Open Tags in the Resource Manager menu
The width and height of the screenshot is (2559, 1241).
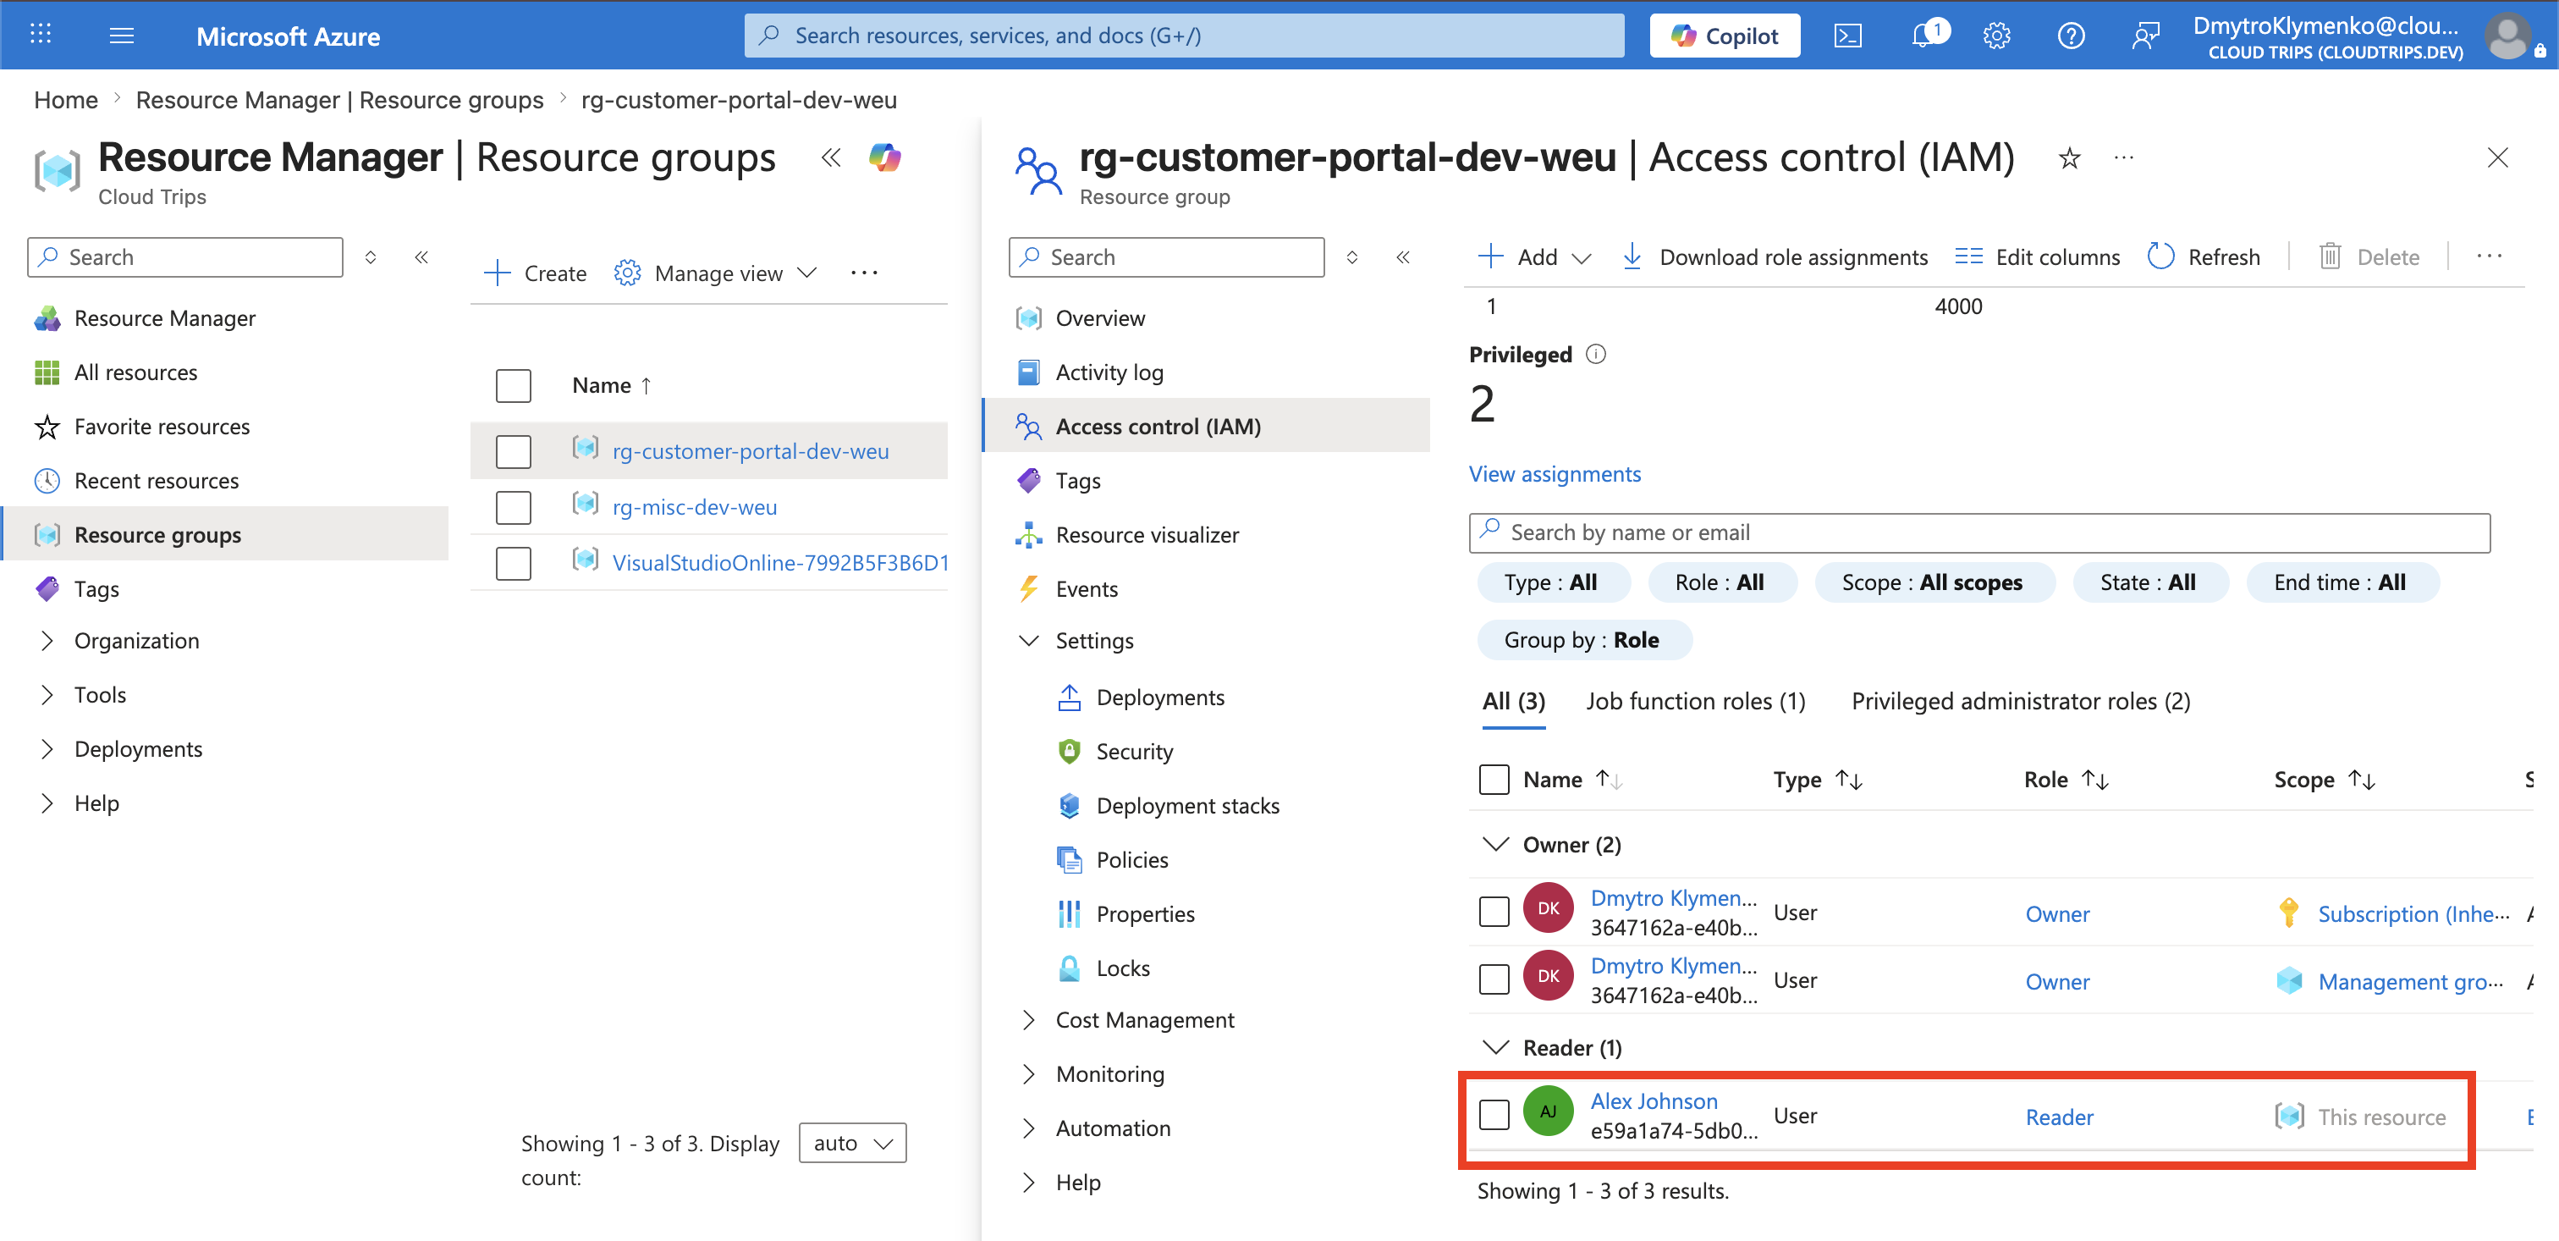coord(96,588)
